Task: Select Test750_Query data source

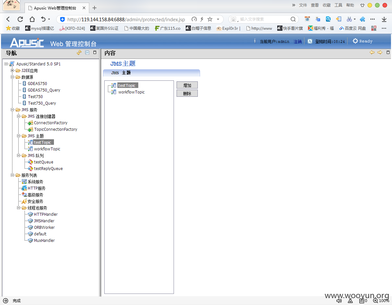Action: tap(42, 103)
